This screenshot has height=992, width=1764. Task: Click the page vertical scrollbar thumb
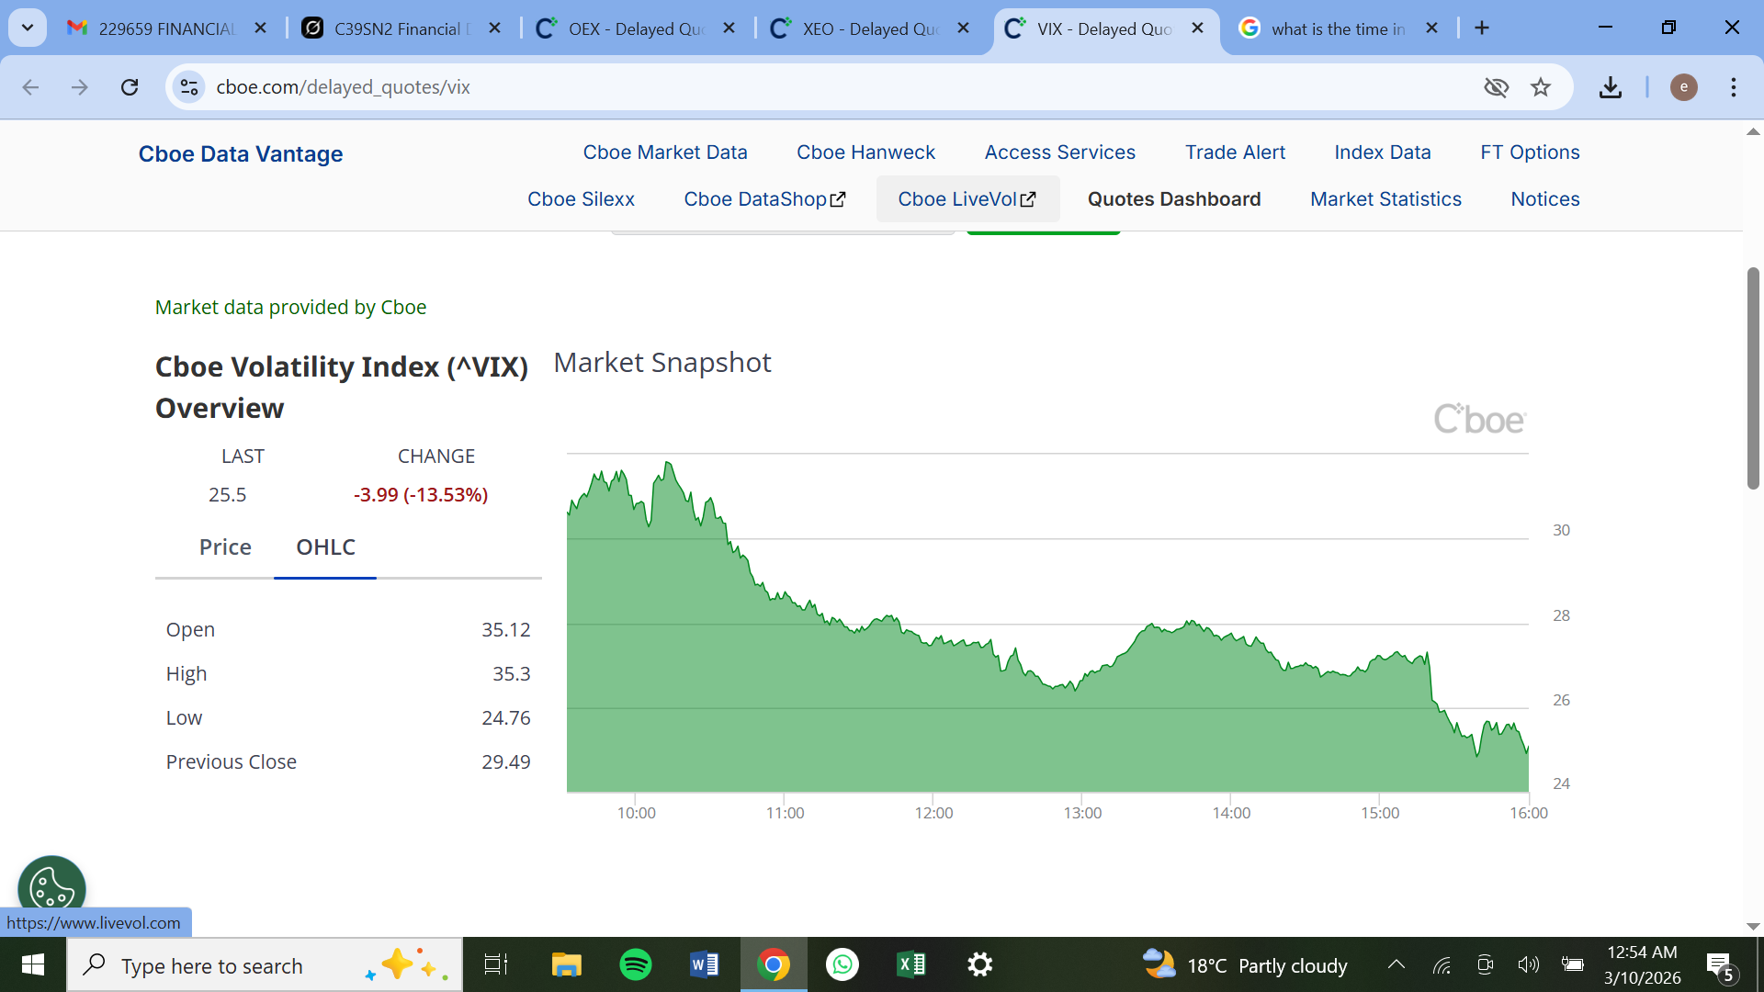coord(1753,378)
